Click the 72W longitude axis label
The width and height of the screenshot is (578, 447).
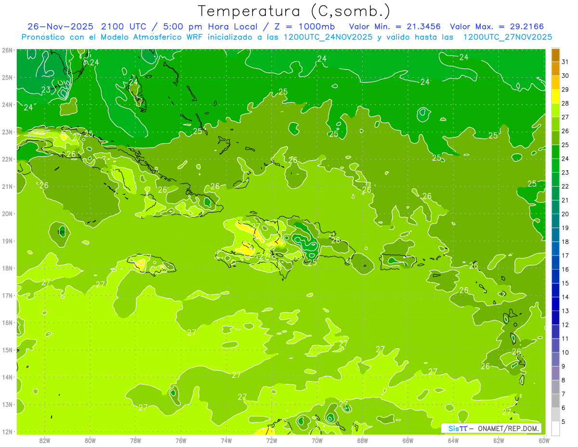pos(272,440)
